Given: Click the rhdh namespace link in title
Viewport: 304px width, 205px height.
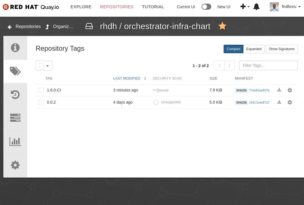Looking at the screenshot, I should (x=108, y=26).
